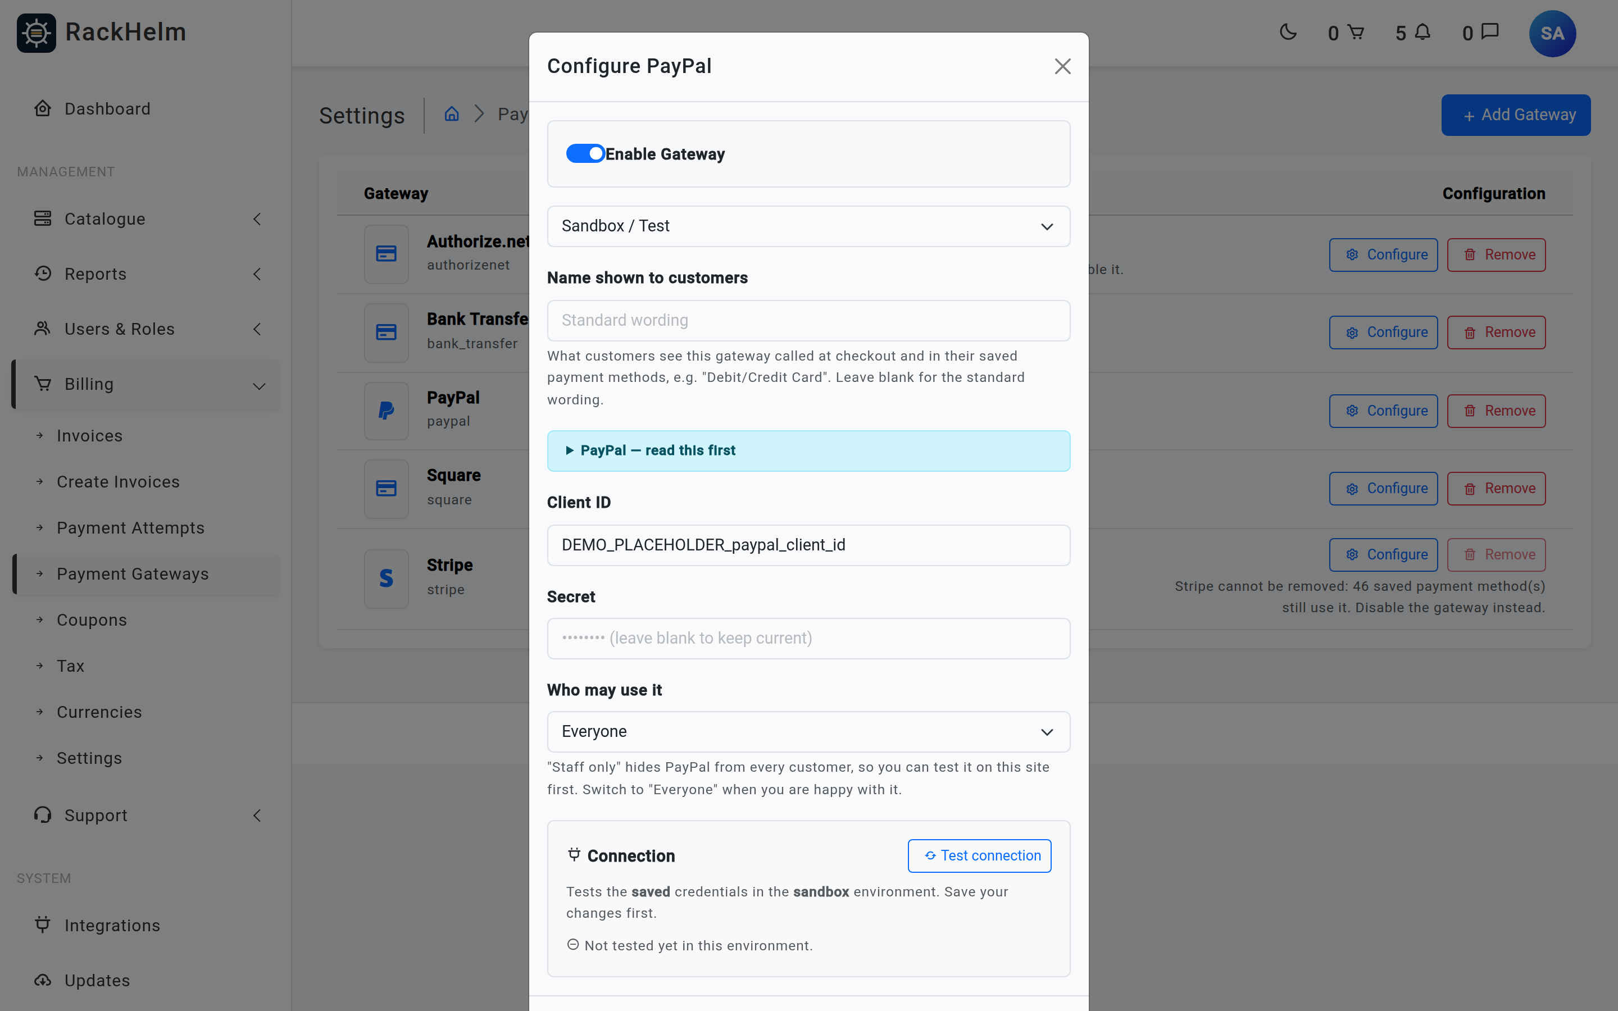Viewport: 1618px width, 1011px height.
Task: Click the Updates cloud download icon
Action: click(x=43, y=980)
